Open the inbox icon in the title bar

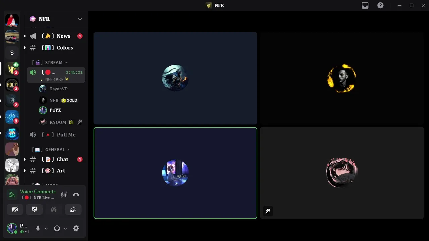pos(365,5)
